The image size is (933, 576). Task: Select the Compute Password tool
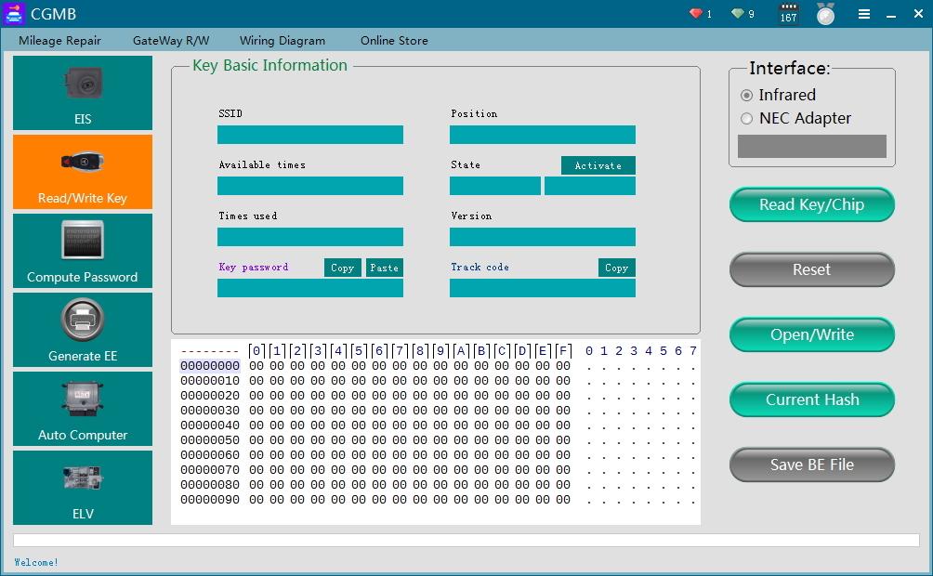tap(82, 251)
